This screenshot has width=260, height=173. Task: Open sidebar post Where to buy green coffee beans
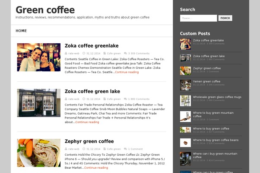215,140
